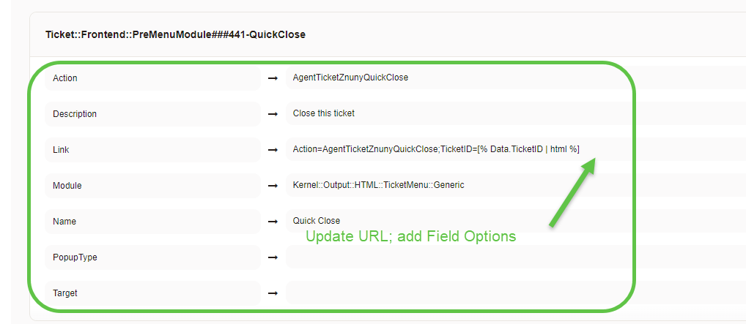Click the arrow beside PopupType key

pos(273,257)
